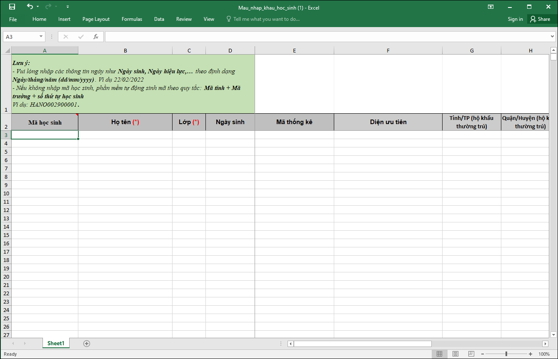Click the zoom slider handle

click(506, 354)
